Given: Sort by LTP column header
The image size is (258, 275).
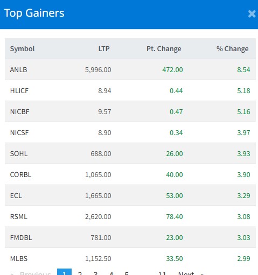Looking at the screenshot, I should 104,49.
